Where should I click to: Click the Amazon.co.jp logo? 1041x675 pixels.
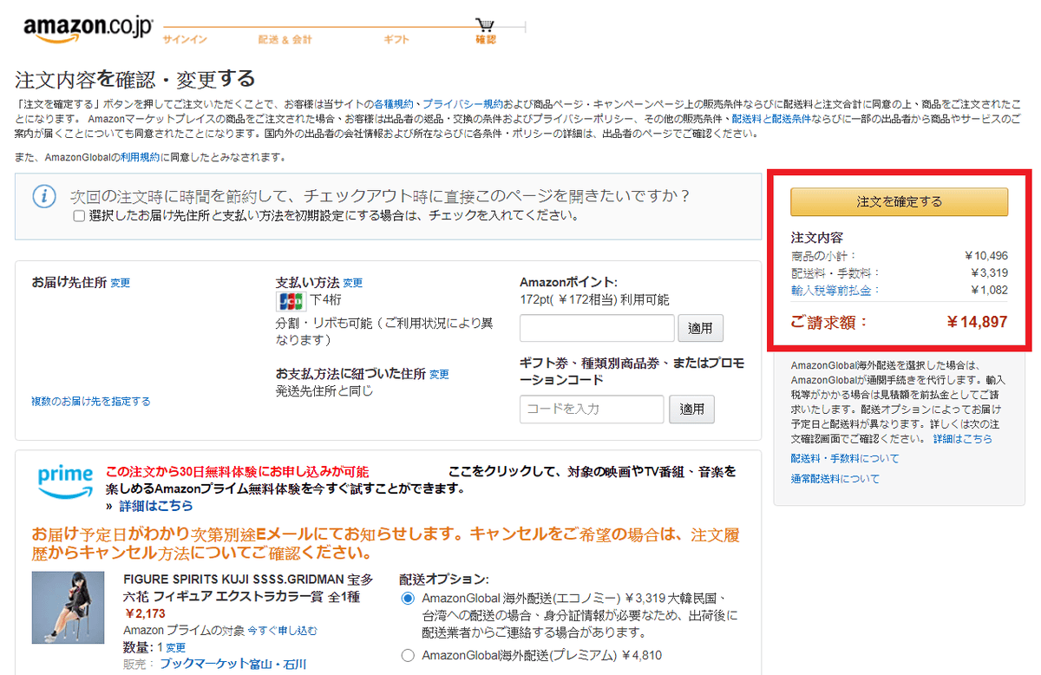click(85, 29)
